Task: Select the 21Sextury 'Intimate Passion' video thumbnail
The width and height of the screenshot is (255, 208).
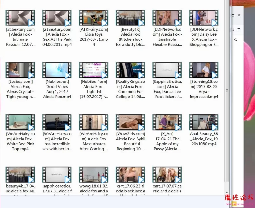Action: pyautogui.click(x=20, y=18)
